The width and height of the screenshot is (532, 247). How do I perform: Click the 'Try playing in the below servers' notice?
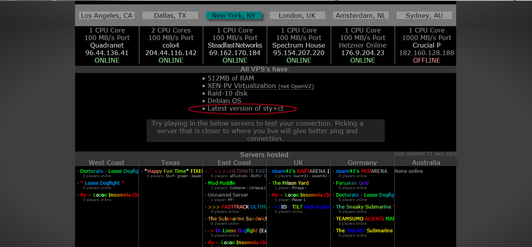265,131
